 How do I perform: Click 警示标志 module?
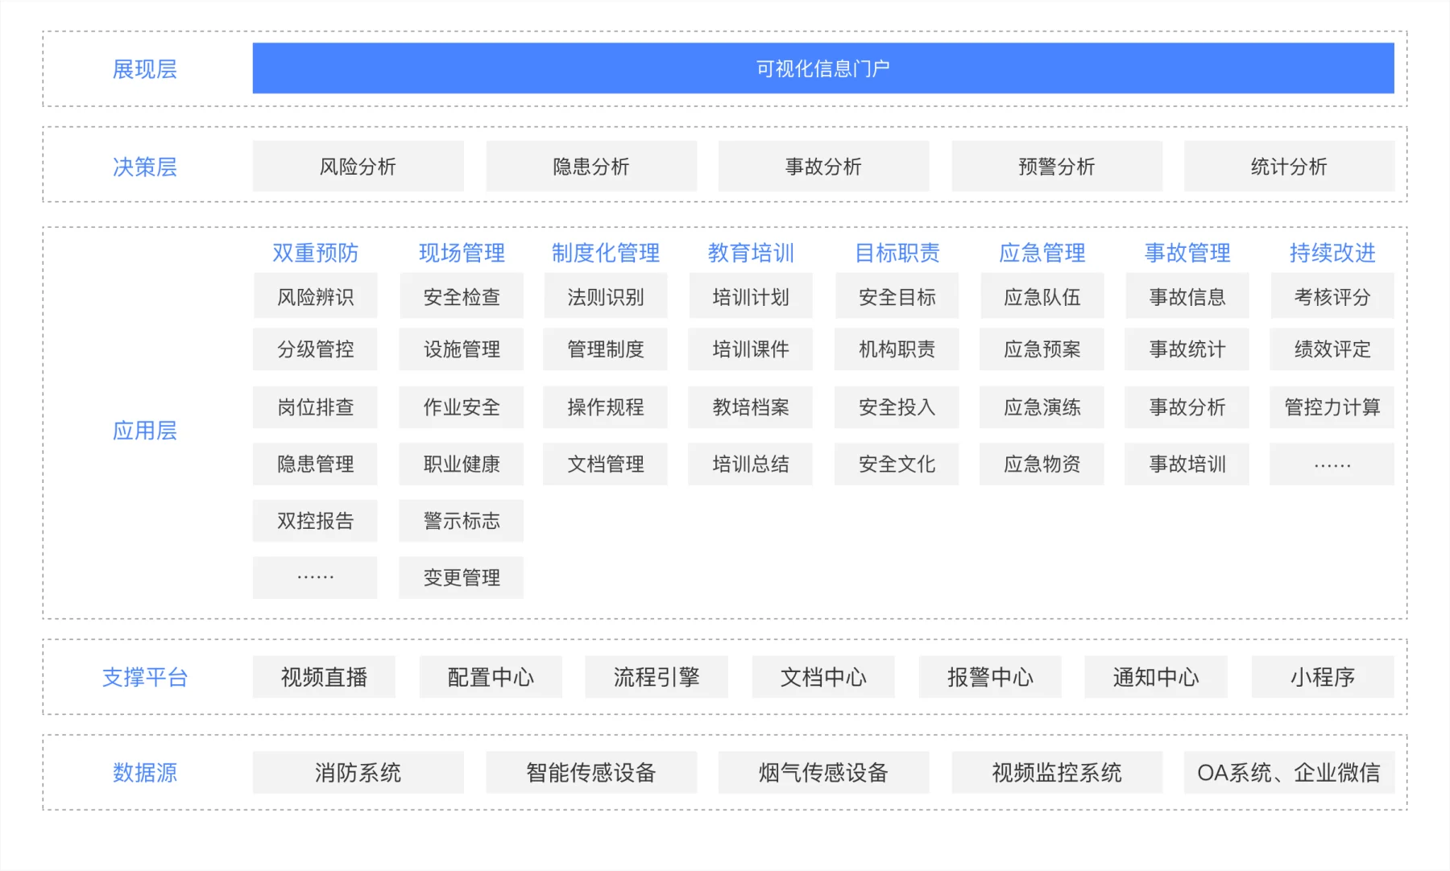[462, 521]
